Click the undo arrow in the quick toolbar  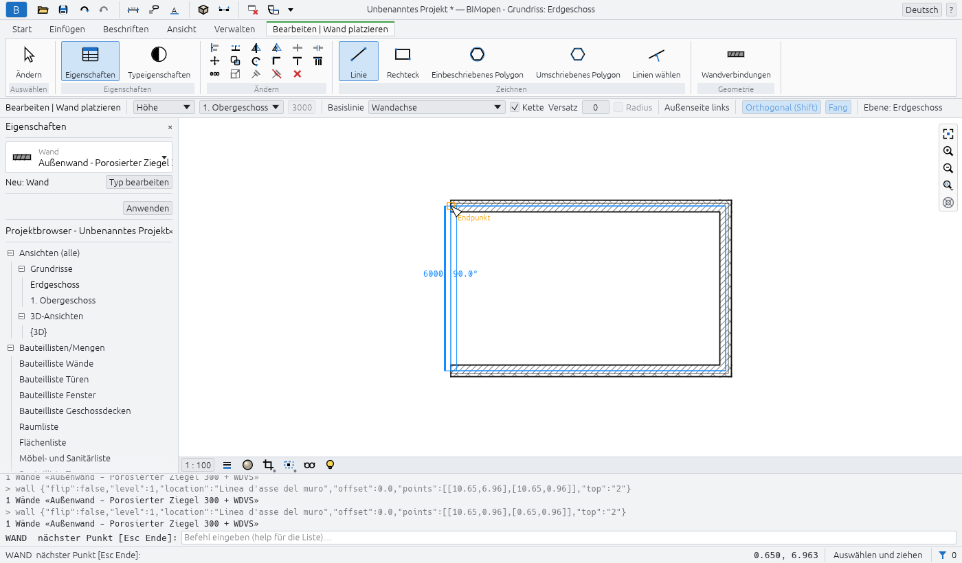click(84, 10)
